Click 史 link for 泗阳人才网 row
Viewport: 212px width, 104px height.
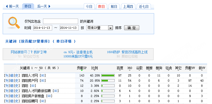tap(16, 75)
